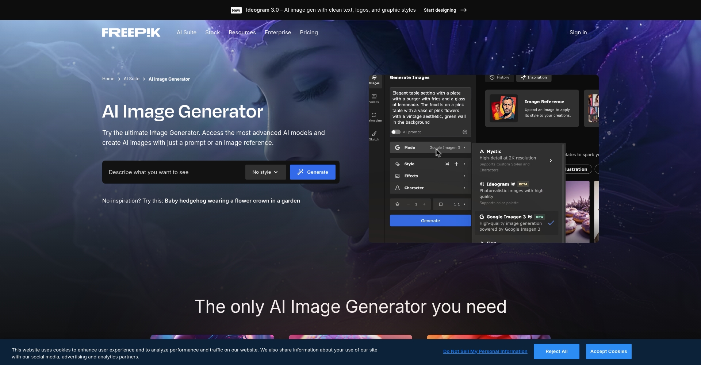Select the Ideogram model option
The width and height of the screenshot is (701, 365).
pyautogui.click(x=517, y=193)
